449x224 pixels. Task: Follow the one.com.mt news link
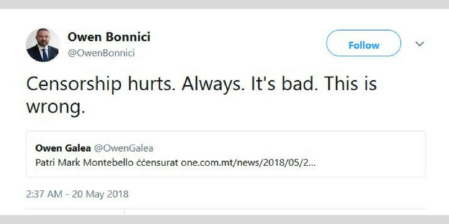pos(251,162)
